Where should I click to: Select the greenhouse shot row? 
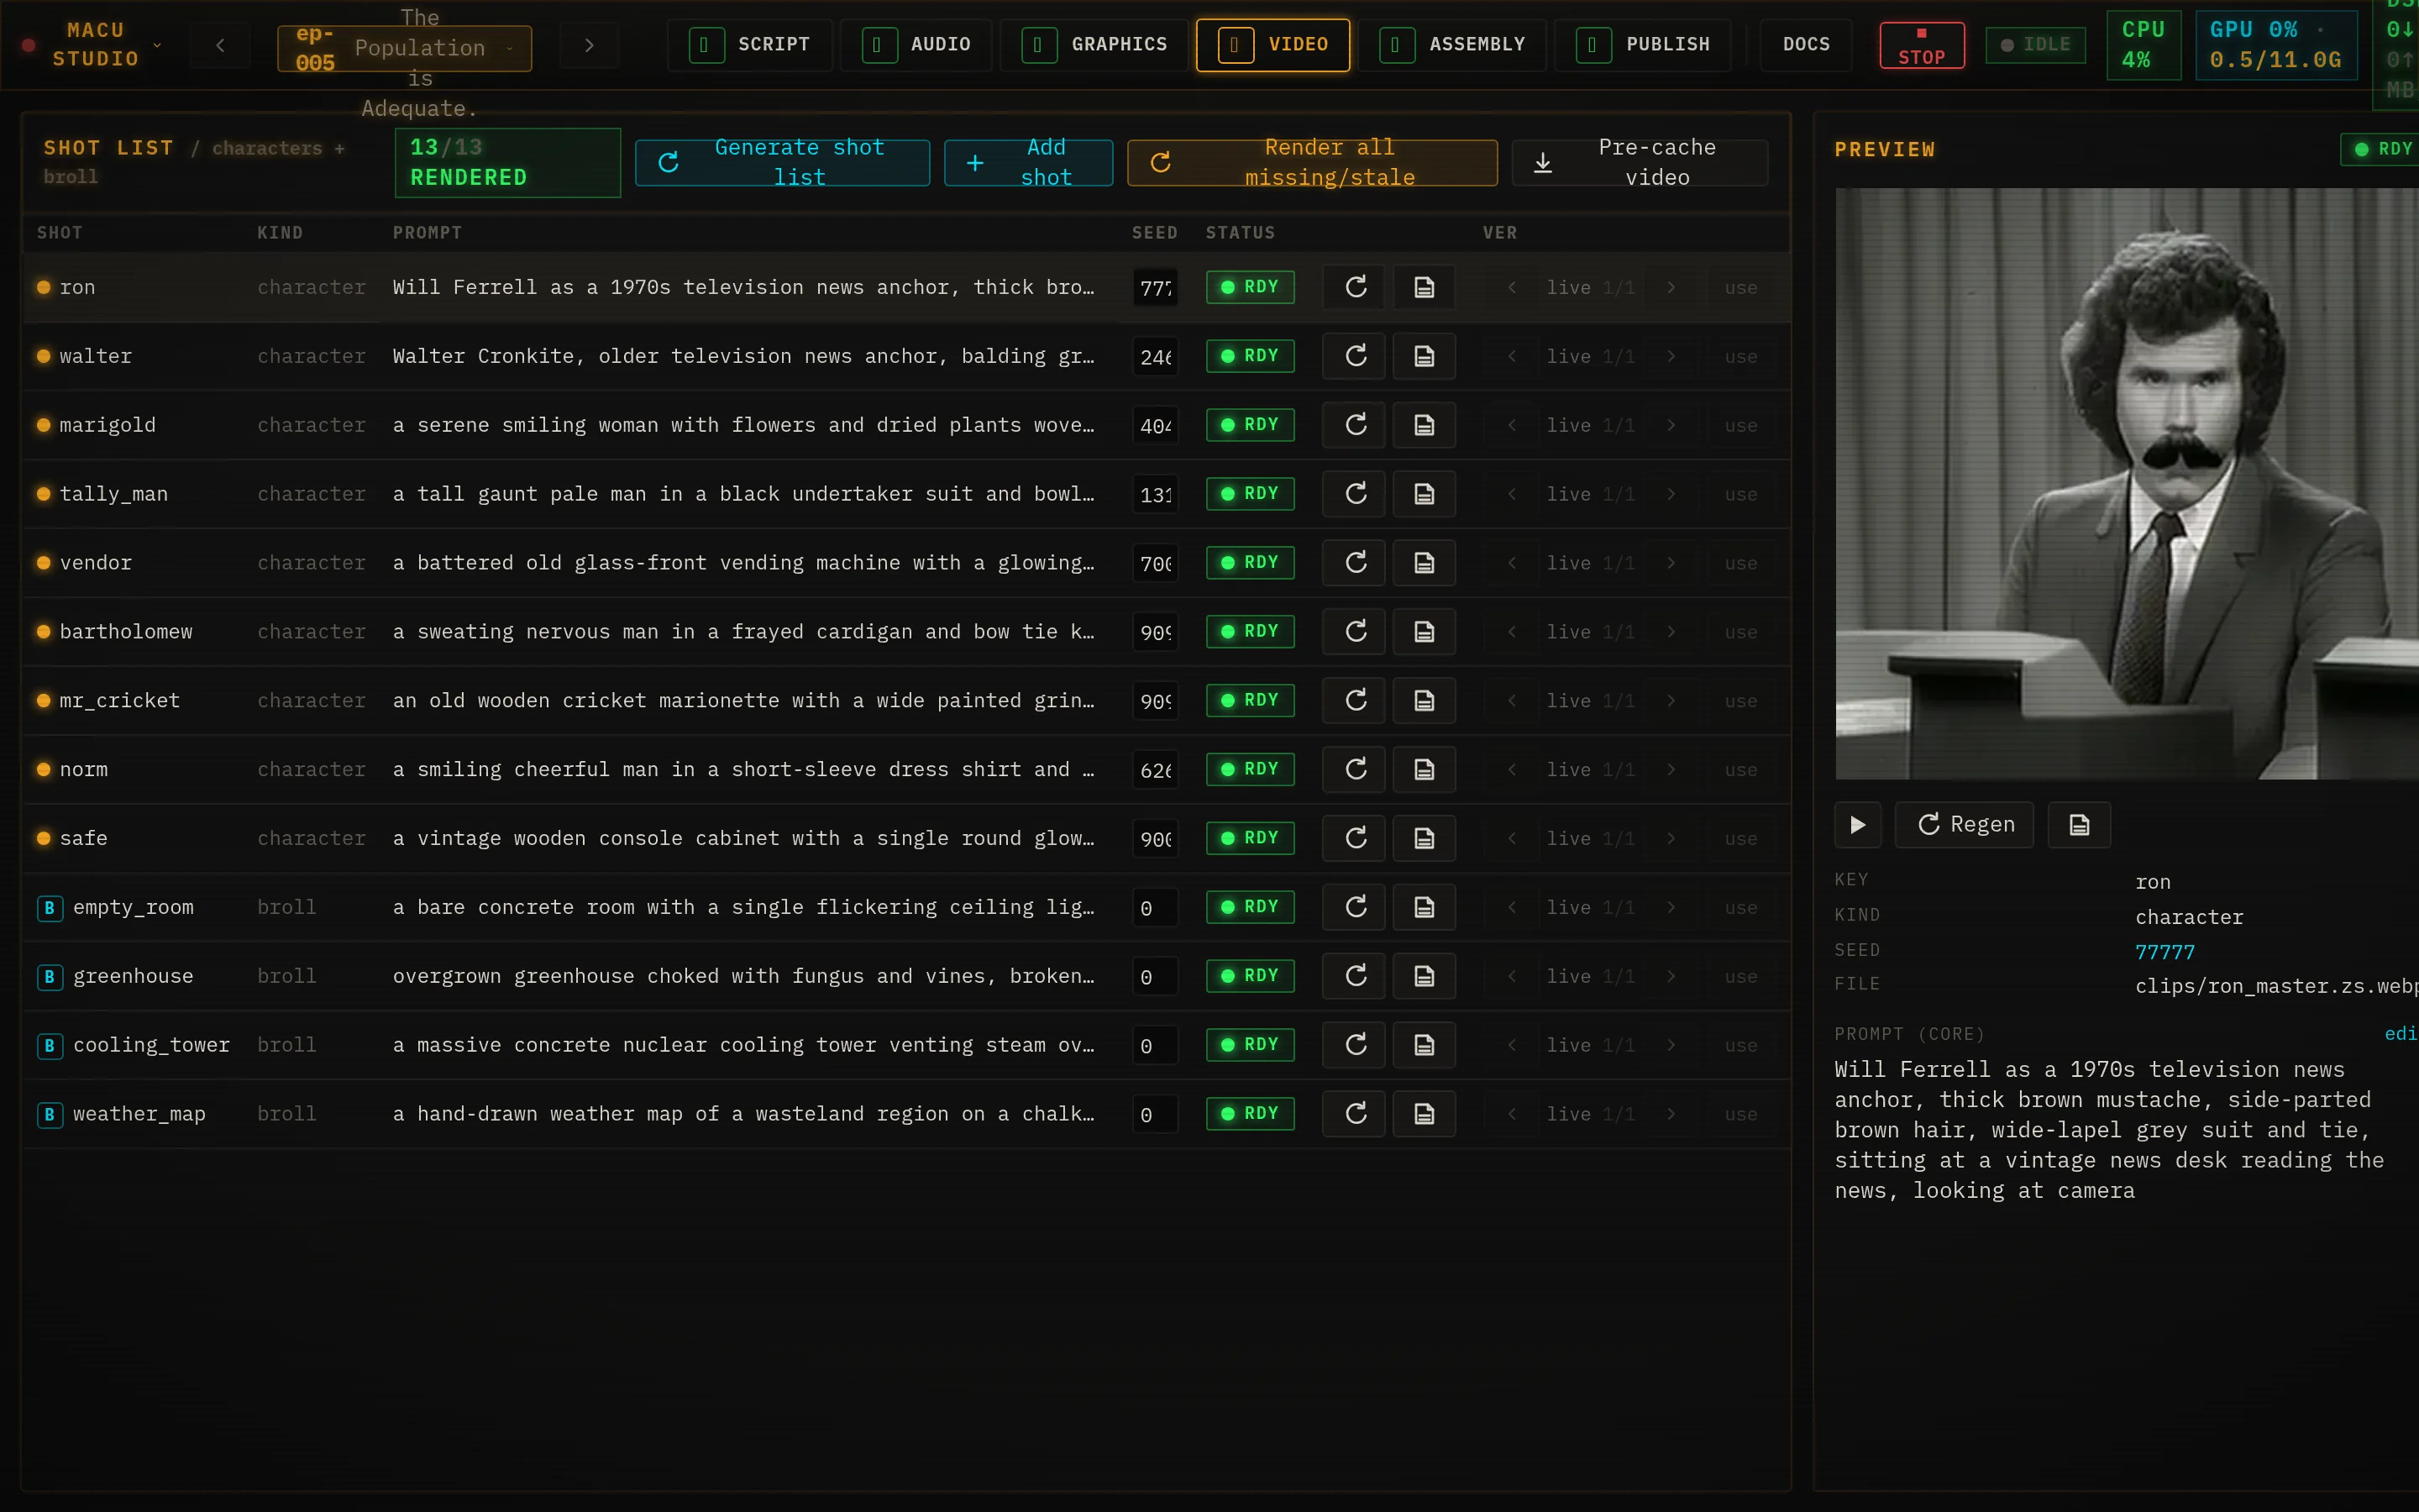905,976
